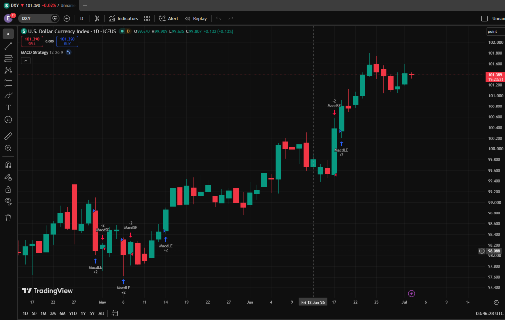Choose the chart patterns tool
Screen dimensions: 505x320
coord(8,71)
